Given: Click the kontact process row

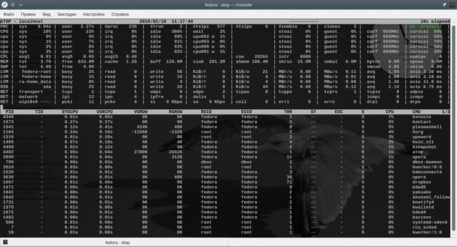Looking at the screenshot, I should (225, 122).
